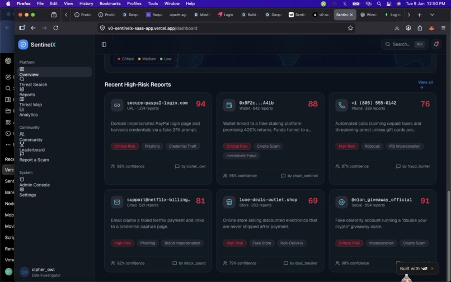Click the Crypto Scam tag on 0x9F2c card

pyautogui.click(x=268, y=146)
